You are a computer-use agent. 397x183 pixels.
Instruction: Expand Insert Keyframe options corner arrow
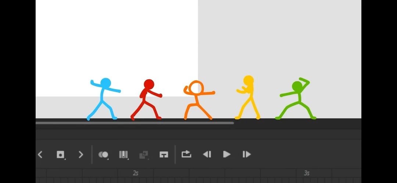65,159
